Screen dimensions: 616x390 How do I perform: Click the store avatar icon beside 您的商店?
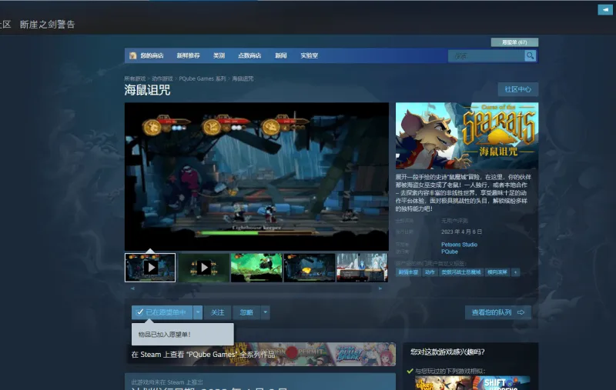132,55
